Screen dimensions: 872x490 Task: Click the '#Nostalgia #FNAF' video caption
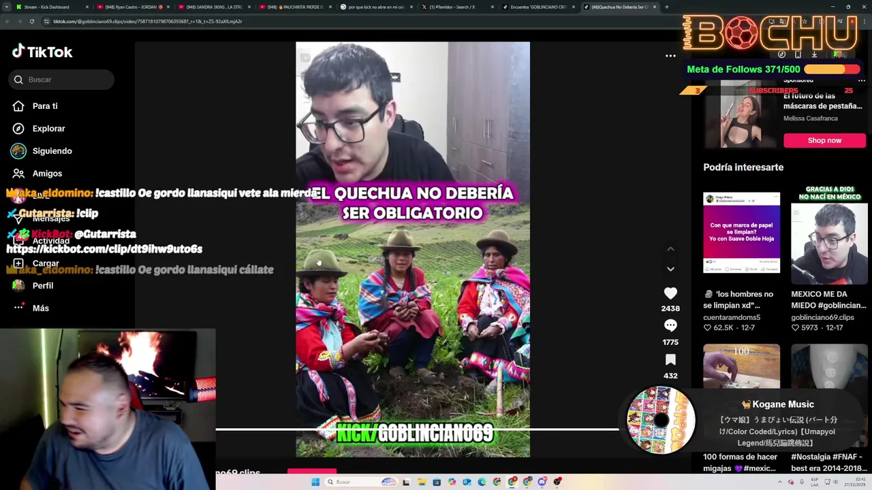click(x=827, y=462)
